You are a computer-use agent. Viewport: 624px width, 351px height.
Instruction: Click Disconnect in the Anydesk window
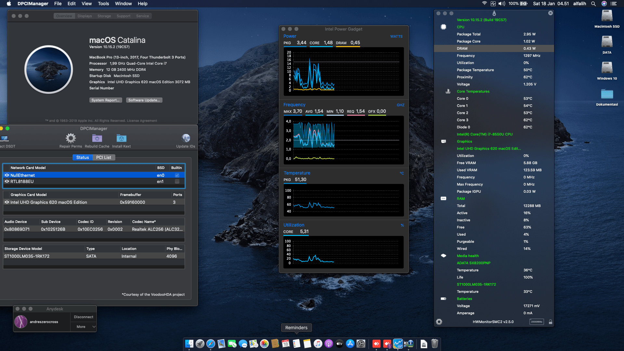[84, 317]
